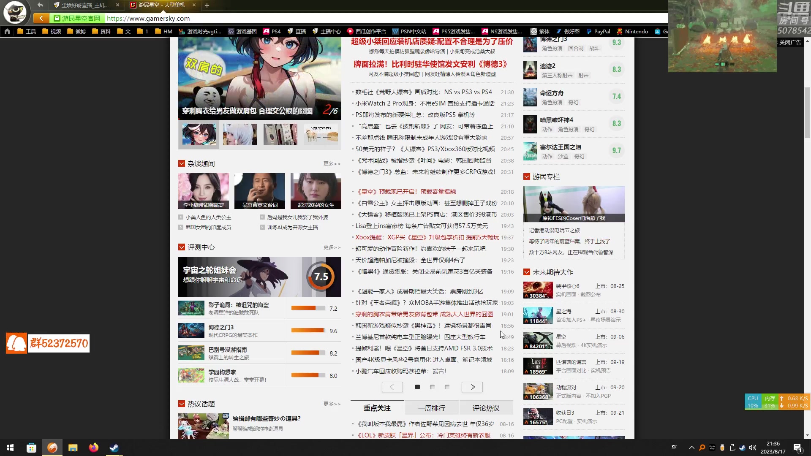This screenshot has width=811, height=456.
Task: Select the second news pagination dot
Action: coord(432,387)
